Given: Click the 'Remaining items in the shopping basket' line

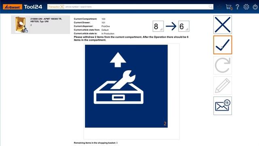Looking at the screenshot, I should [x=96, y=143].
